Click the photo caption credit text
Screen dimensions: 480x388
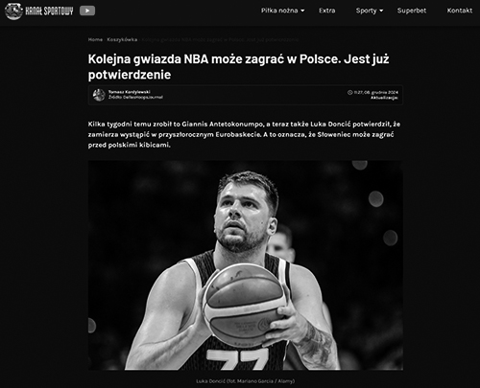[246, 381]
